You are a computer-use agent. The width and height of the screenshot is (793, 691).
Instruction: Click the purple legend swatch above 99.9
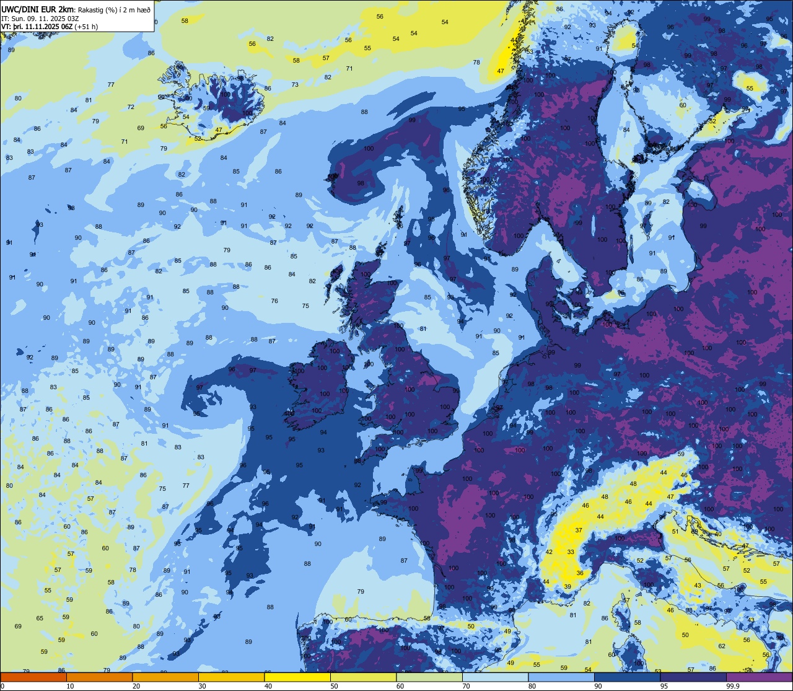click(x=760, y=677)
